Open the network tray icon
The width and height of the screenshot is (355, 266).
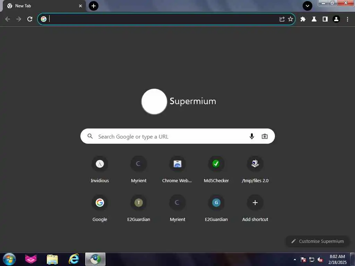[x=312, y=259]
